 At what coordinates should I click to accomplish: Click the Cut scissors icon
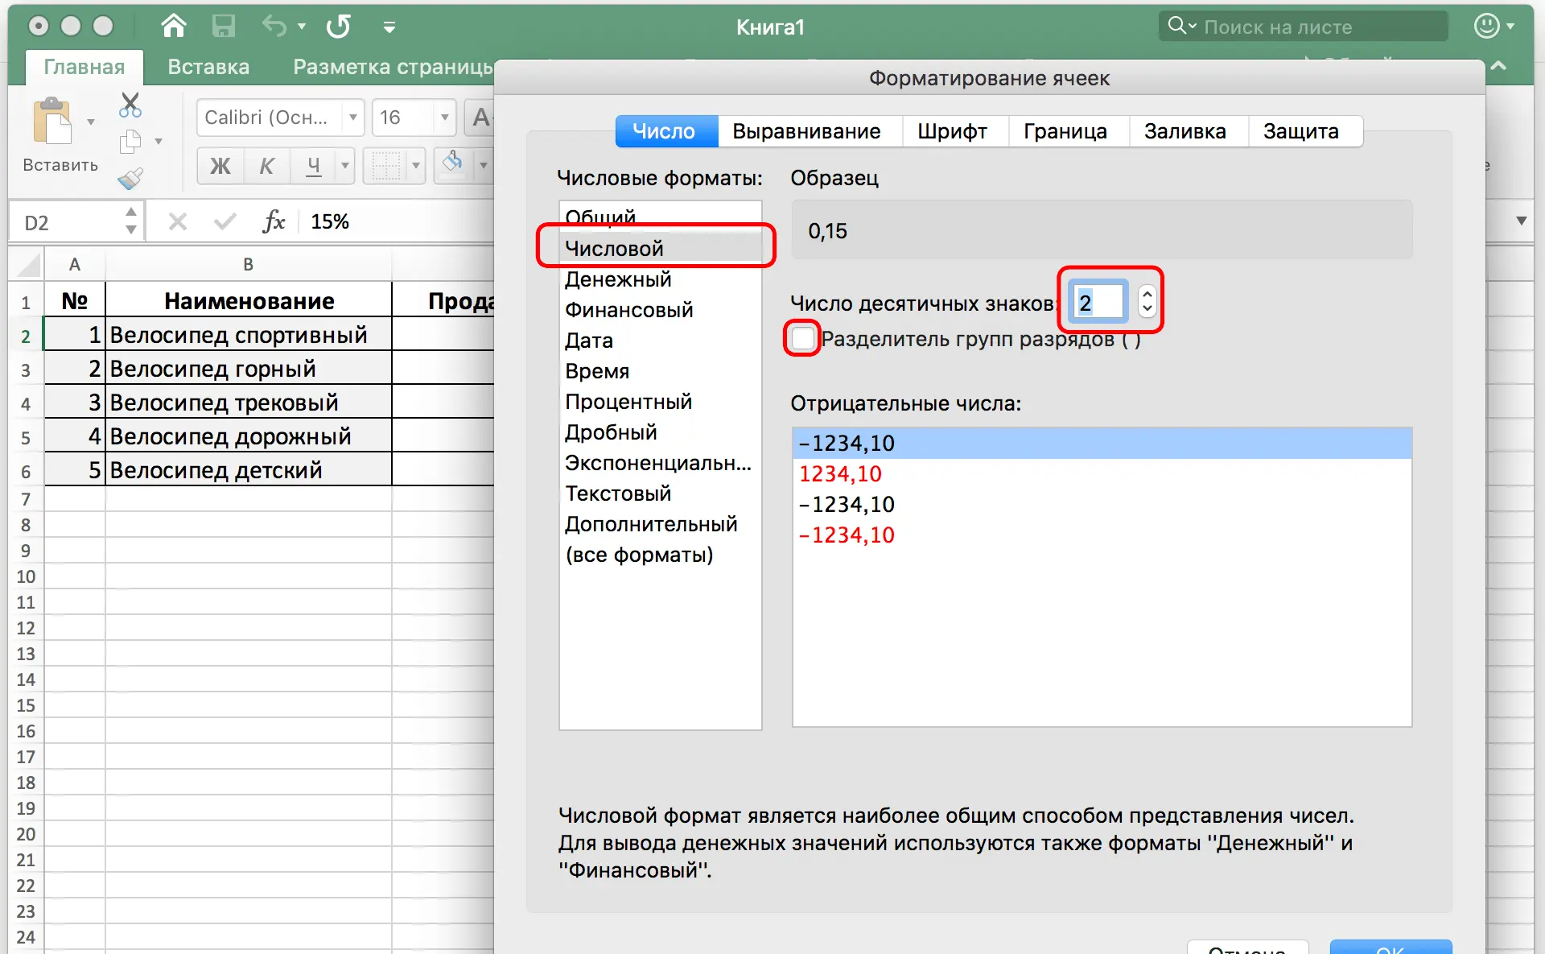click(x=130, y=105)
